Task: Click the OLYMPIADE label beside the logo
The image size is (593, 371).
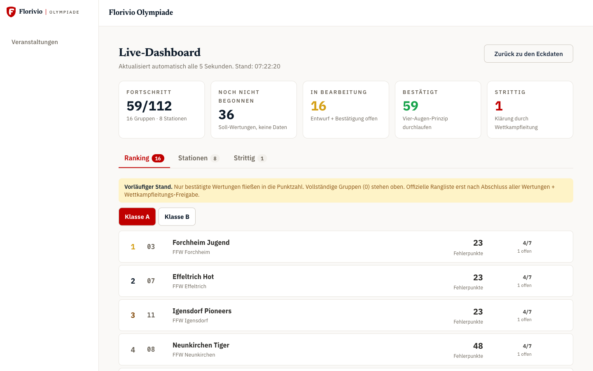Action: click(x=64, y=12)
